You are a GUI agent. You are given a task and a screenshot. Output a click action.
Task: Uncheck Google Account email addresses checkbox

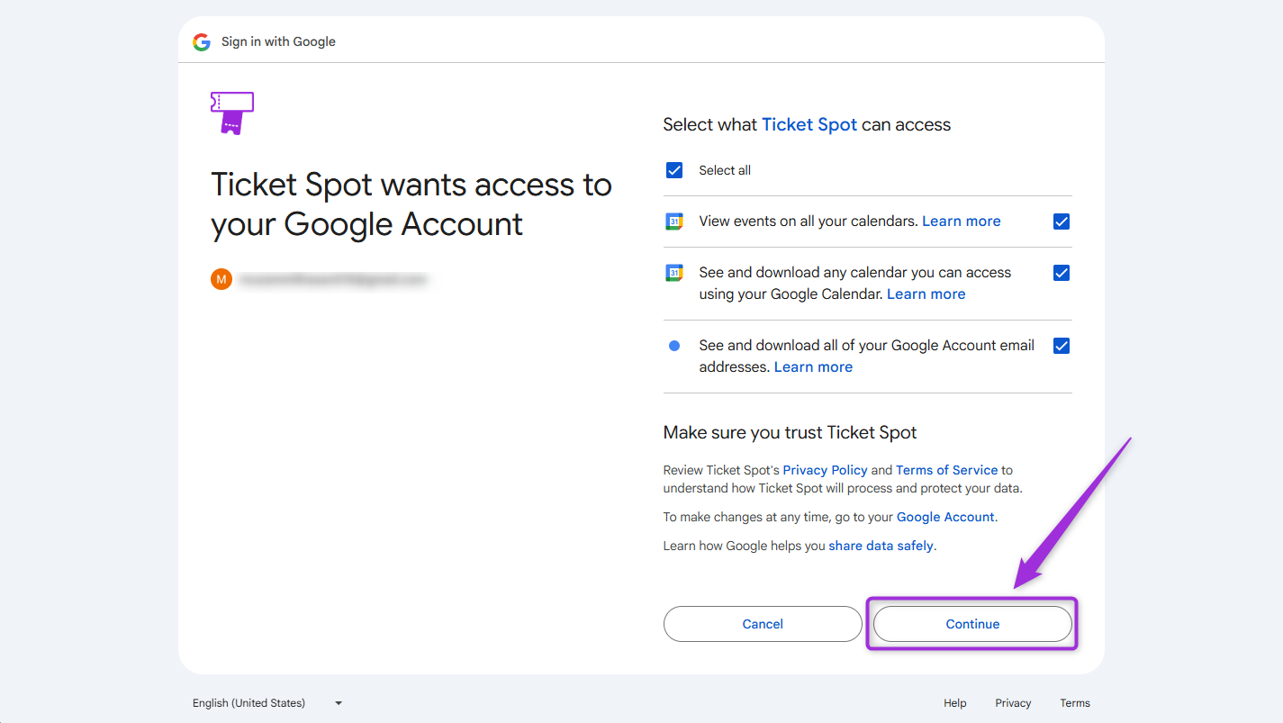pyautogui.click(x=1062, y=346)
